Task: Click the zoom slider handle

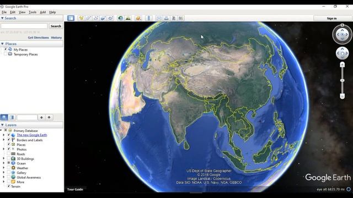Action: point(342,80)
